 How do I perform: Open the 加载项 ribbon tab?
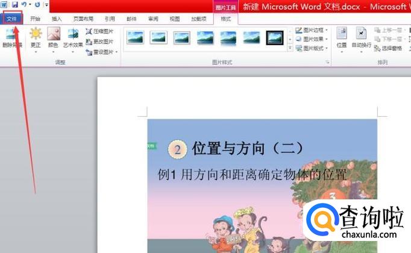click(x=199, y=19)
